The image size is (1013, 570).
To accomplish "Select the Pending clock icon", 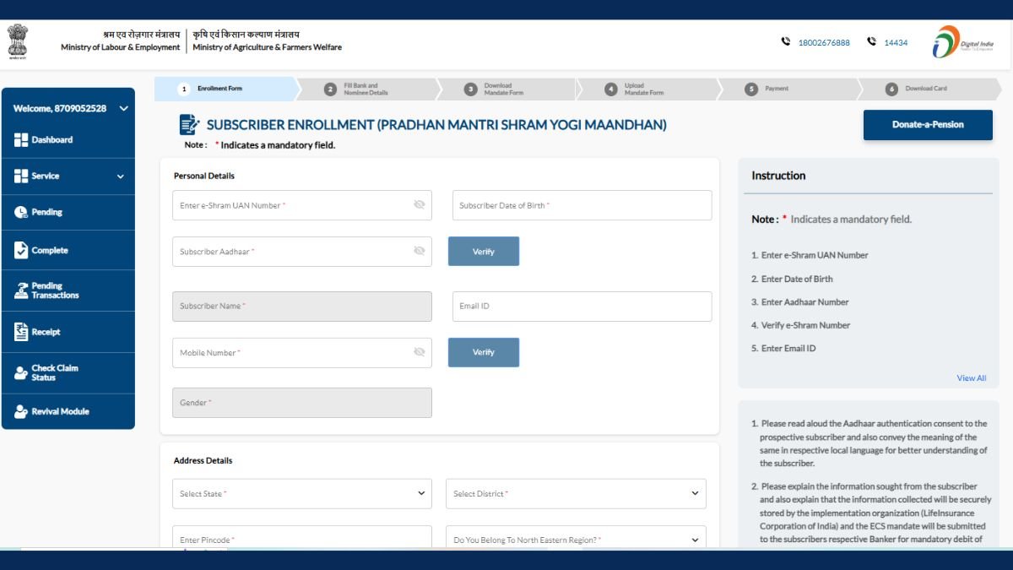I will (x=21, y=212).
